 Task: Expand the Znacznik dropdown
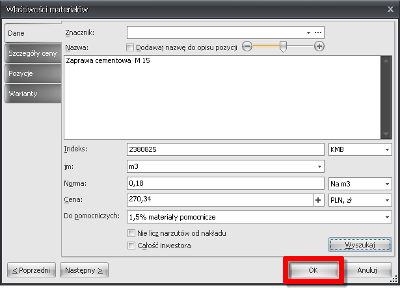(308, 32)
